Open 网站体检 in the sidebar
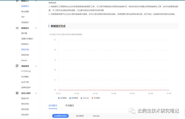The image size is (185, 119). (25, 104)
